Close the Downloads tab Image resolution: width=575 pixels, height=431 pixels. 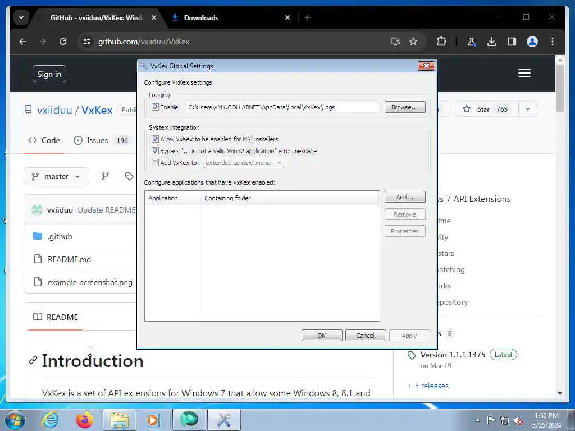pyautogui.click(x=287, y=17)
